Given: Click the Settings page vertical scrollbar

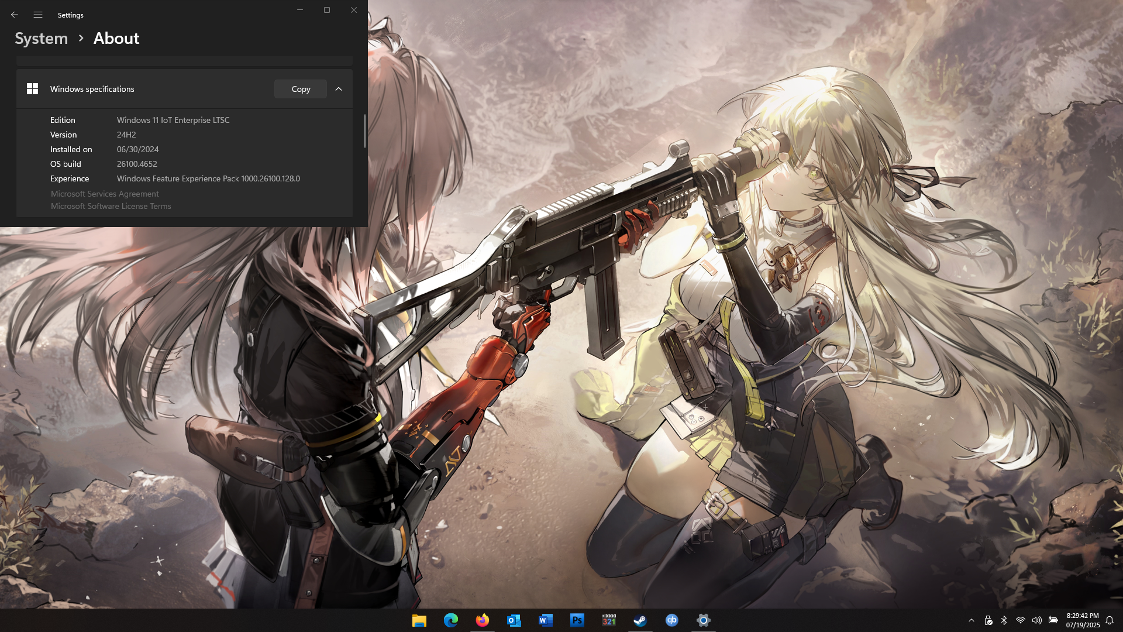Looking at the screenshot, I should 364,131.
